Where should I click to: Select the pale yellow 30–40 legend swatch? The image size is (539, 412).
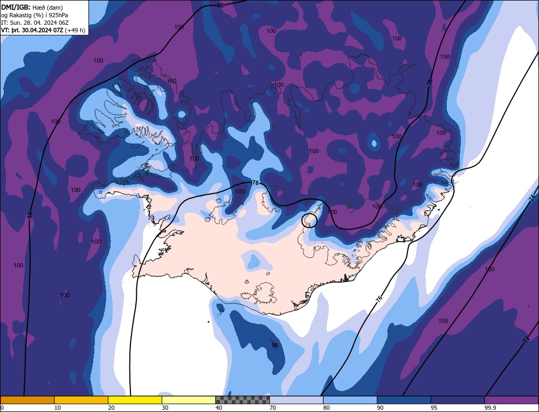(x=189, y=400)
